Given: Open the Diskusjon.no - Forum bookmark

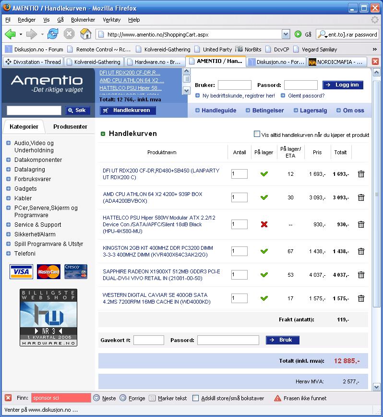Looking at the screenshot, I should click(35, 49).
